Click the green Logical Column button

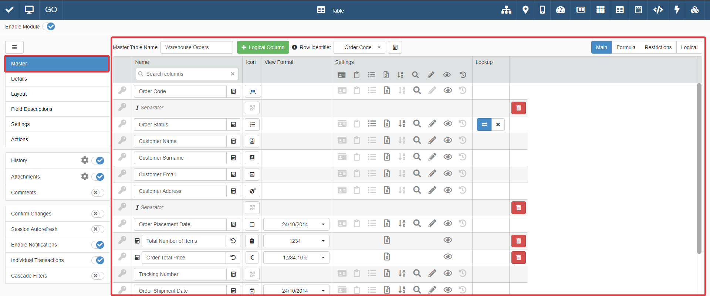click(x=263, y=47)
